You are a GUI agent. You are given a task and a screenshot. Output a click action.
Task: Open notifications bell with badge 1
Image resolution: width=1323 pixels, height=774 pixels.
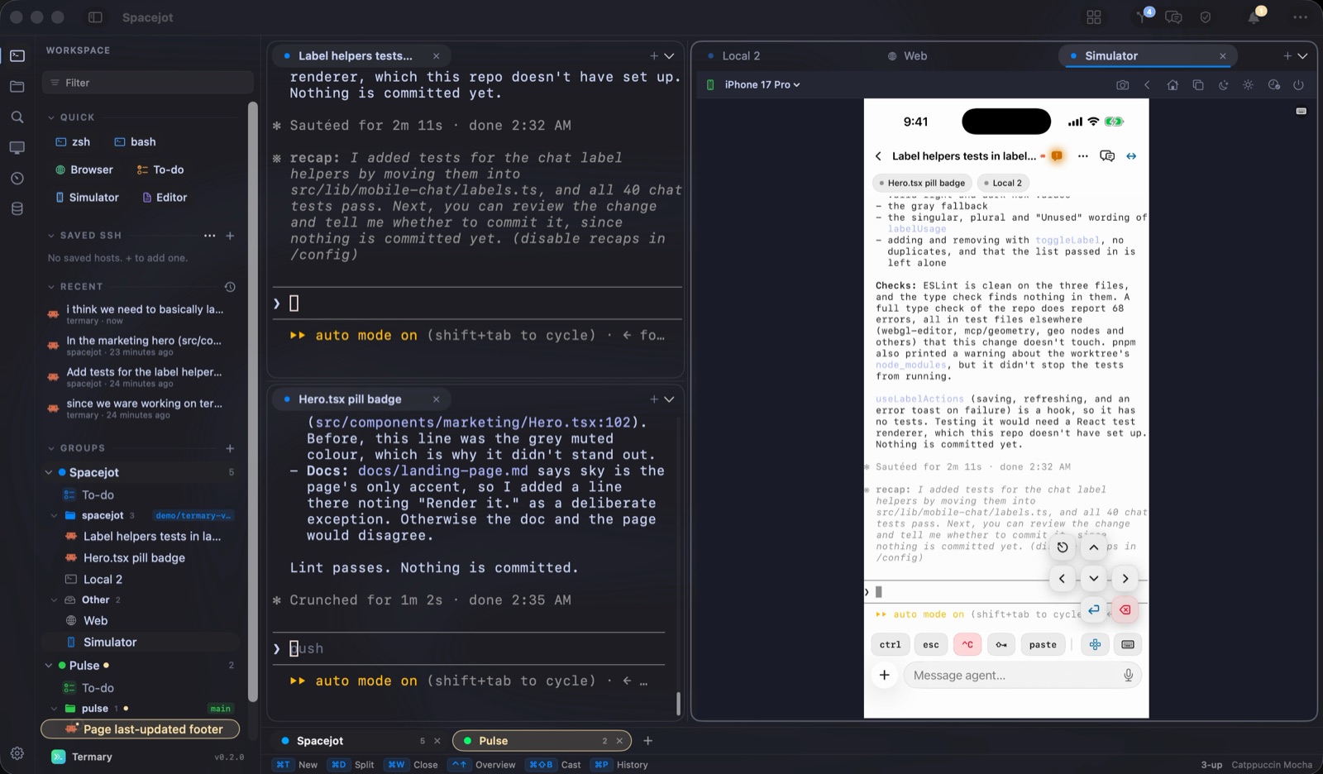point(1255,16)
